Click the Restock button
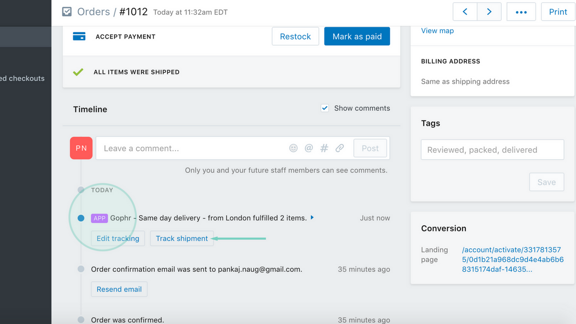 point(295,36)
